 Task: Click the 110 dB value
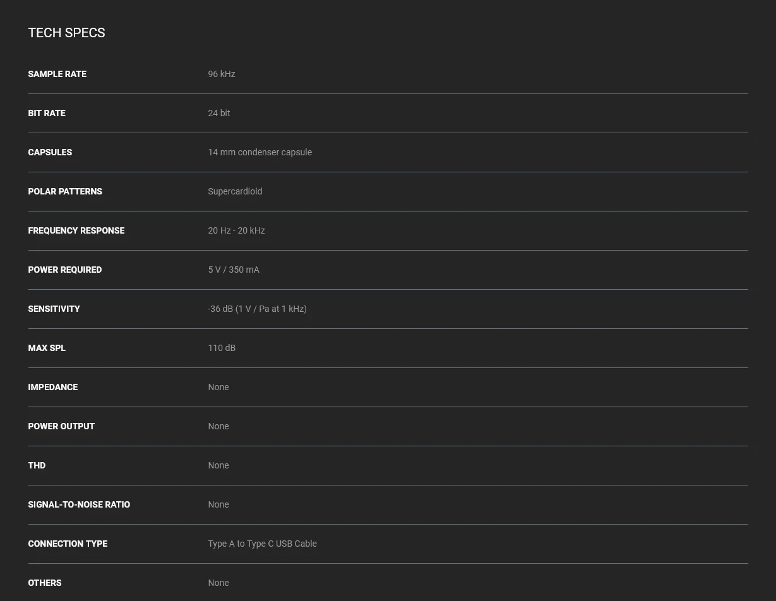pyautogui.click(x=222, y=348)
